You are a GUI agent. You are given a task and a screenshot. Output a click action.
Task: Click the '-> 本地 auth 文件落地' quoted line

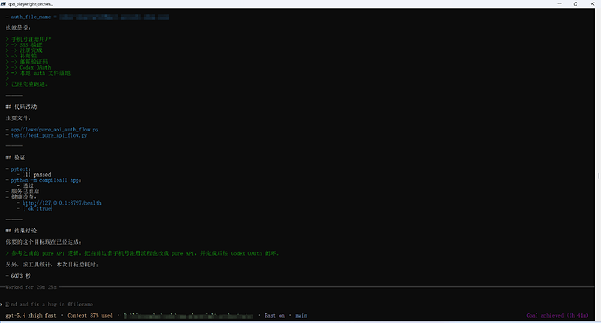coord(41,73)
